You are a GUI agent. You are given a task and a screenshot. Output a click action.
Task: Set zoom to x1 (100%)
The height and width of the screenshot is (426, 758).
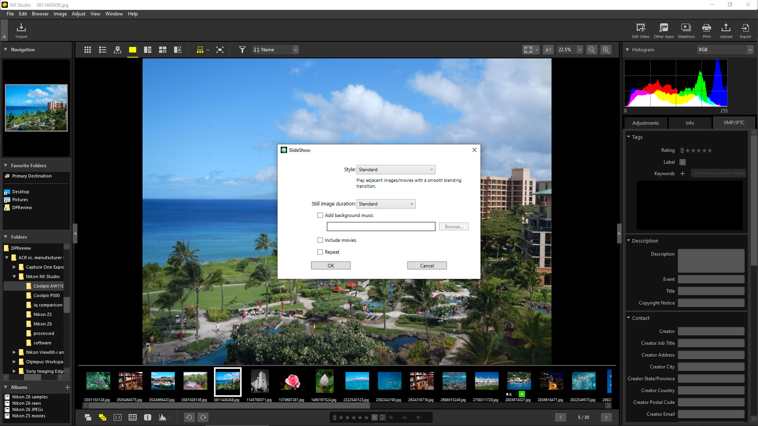[548, 50]
